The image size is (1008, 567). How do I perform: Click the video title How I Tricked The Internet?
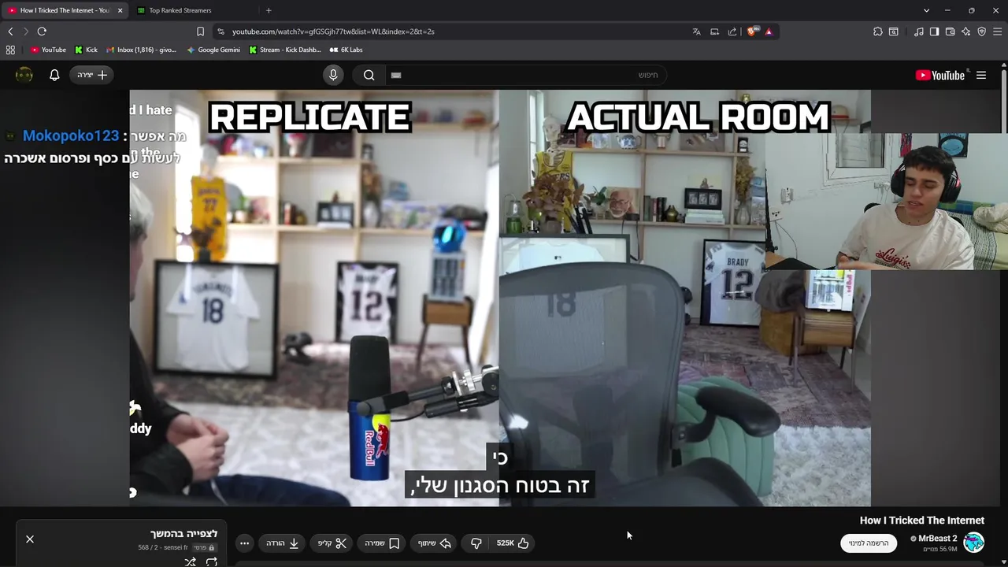pos(922,521)
